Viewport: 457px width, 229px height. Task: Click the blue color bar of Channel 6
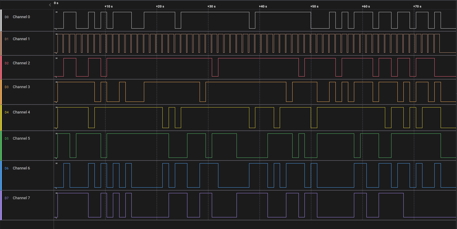tap(1, 175)
